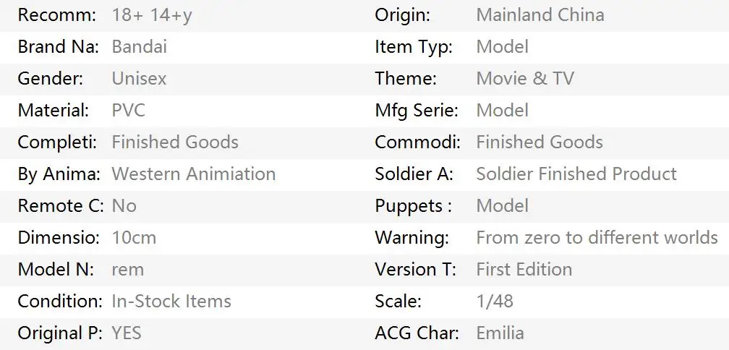Click the Movie & TV theme value
The image size is (729, 350).
[x=524, y=79]
